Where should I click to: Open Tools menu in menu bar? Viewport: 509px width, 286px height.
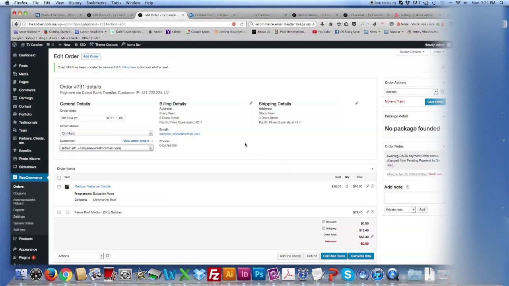(116, 3)
